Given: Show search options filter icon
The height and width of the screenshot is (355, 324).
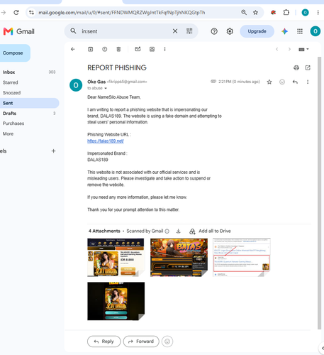Looking at the screenshot, I should pos(189,31).
